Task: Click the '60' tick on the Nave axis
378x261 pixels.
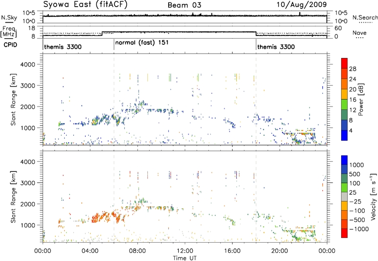Action: (x=338, y=28)
